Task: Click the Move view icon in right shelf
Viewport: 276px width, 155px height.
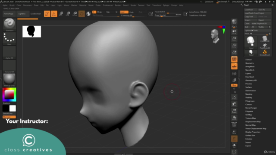Action: pyautogui.click(x=234, y=104)
